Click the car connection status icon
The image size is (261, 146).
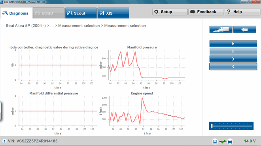(x=230, y=142)
